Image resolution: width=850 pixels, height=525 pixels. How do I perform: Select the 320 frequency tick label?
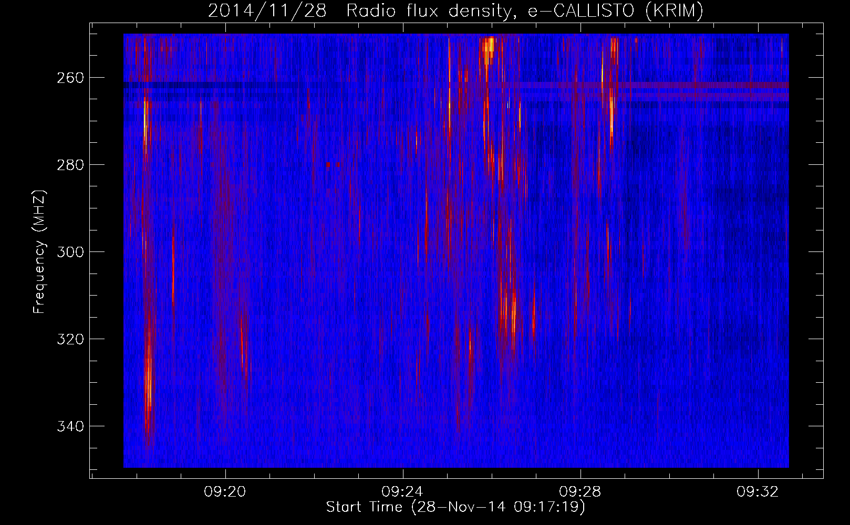(x=70, y=339)
